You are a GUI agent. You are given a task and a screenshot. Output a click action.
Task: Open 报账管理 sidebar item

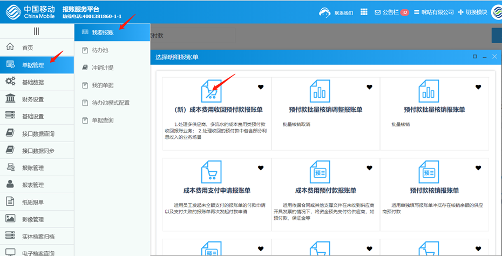tap(37, 168)
